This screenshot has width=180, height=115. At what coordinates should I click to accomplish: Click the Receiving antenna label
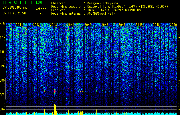[x=66, y=14]
